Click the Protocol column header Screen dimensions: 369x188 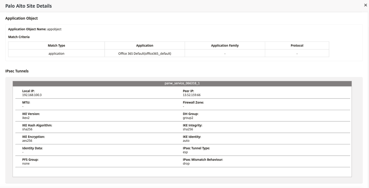(x=297, y=46)
